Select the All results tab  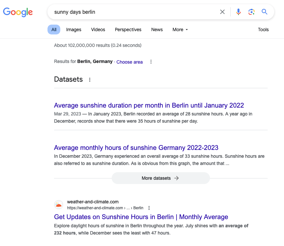pos(54,30)
